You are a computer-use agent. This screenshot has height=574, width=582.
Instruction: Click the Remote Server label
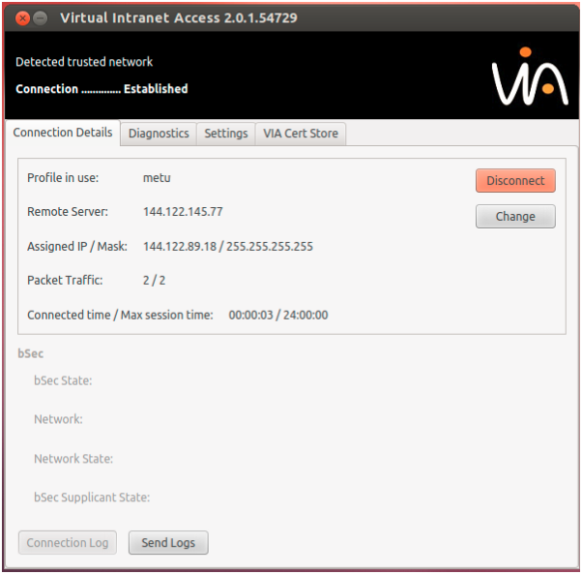68,212
